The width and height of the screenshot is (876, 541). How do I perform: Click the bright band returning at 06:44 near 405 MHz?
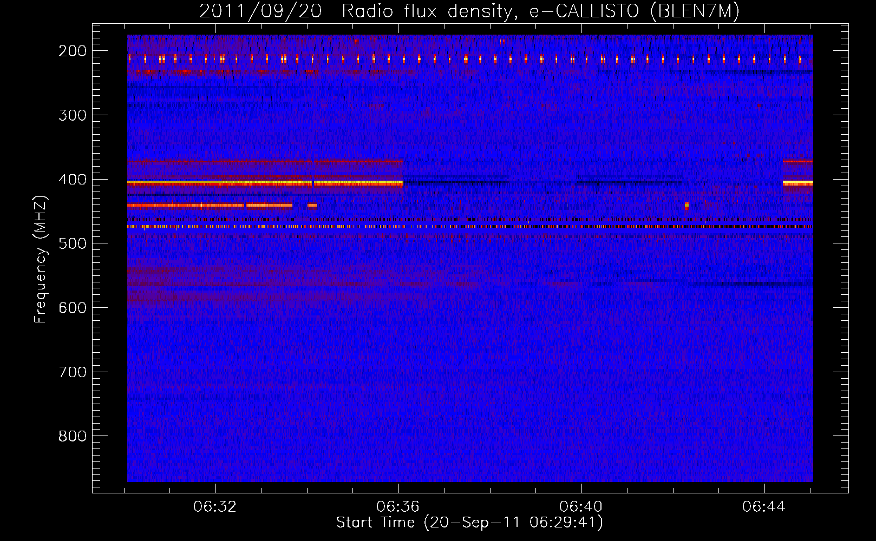[797, 183]
